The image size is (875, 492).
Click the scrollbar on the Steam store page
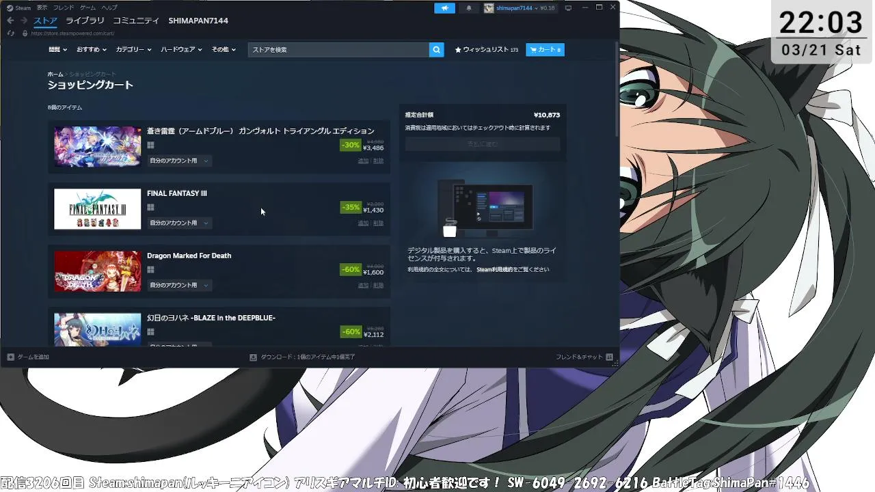tap(617, 89)
